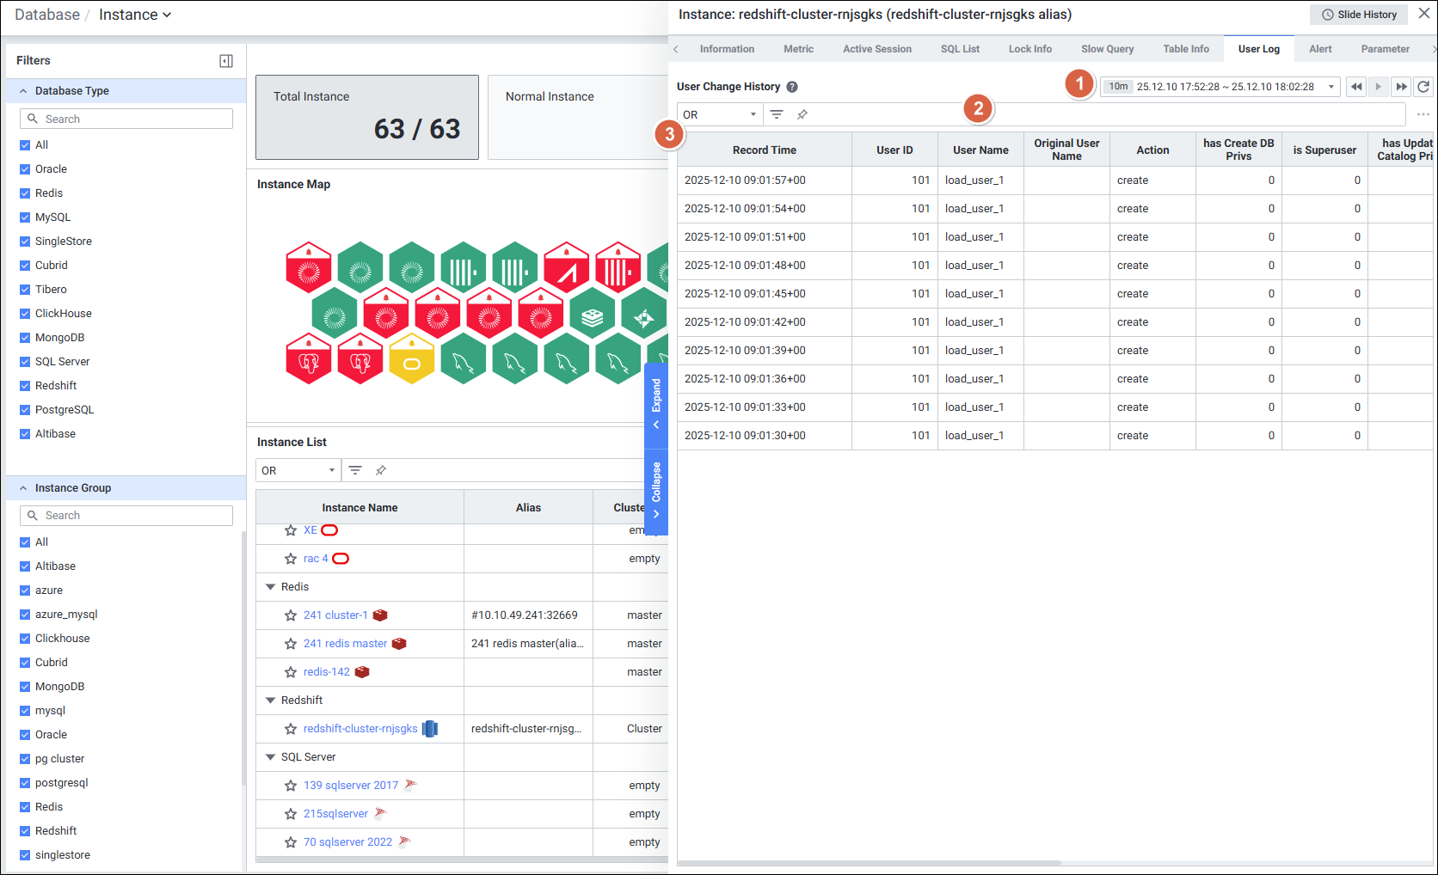Switch to the Slow Query tab
1438x875 pixels.
coord(1107,49)
